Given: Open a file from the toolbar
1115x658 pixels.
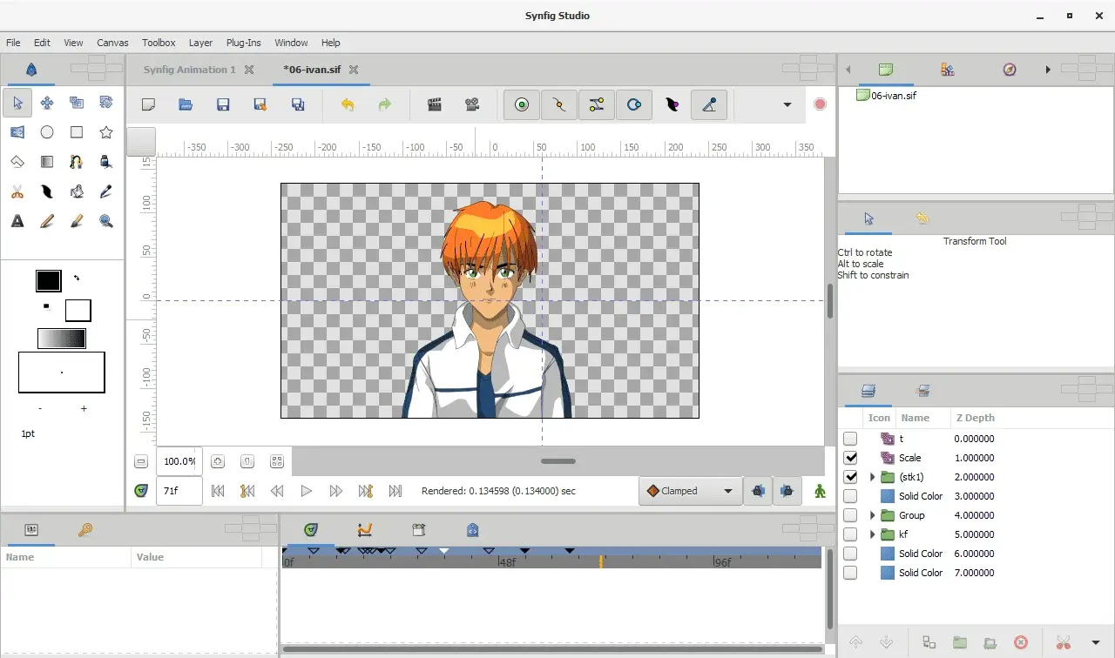Looking at the screenshot, I should (186, 104).
